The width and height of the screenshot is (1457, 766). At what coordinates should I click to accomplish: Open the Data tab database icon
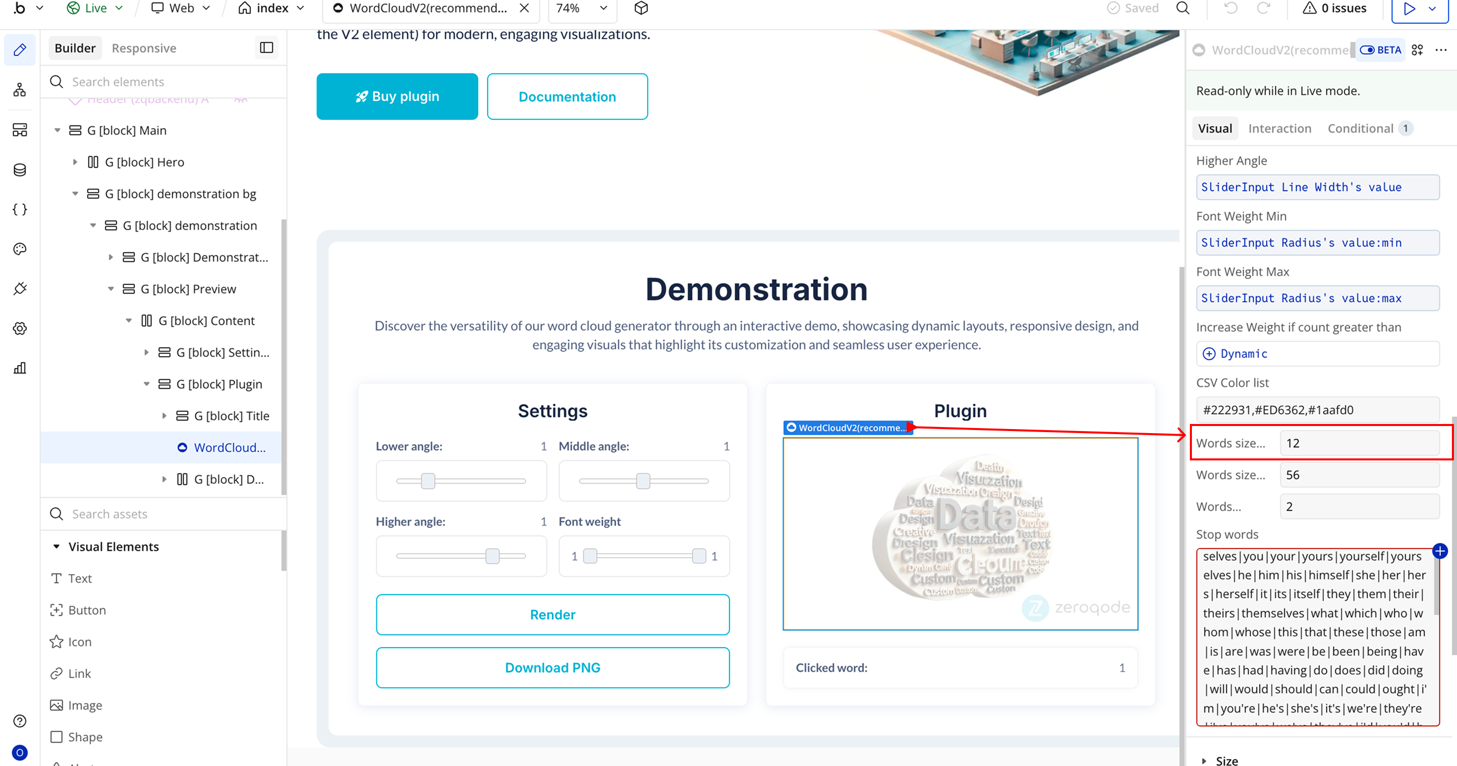point(20,169)
